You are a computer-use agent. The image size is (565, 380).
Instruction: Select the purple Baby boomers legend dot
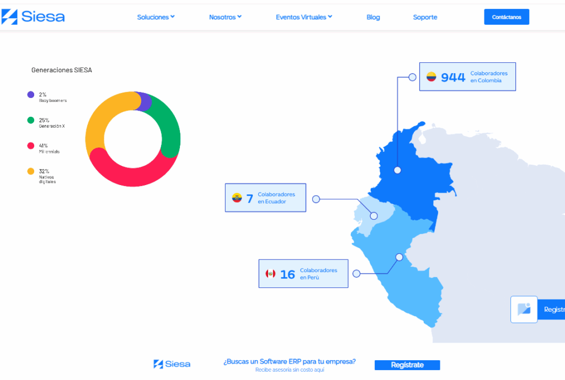point(31,95)
